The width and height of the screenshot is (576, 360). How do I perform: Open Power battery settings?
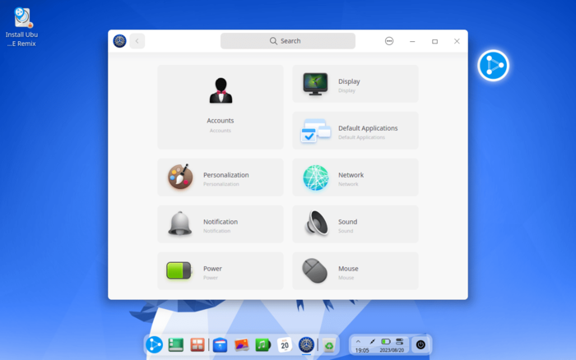click(x=221, y=271)
